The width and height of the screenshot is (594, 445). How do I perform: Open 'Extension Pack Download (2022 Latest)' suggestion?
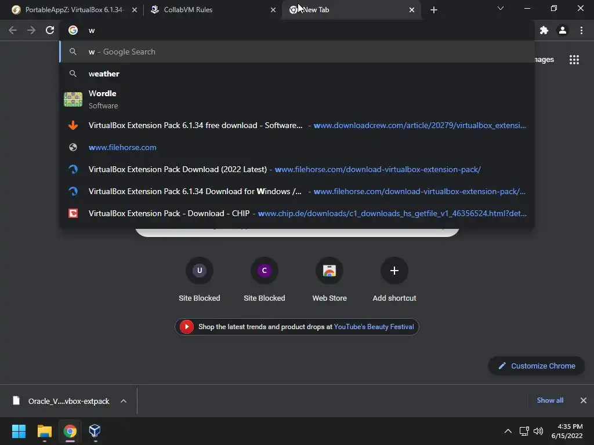[x=297, y=169]
